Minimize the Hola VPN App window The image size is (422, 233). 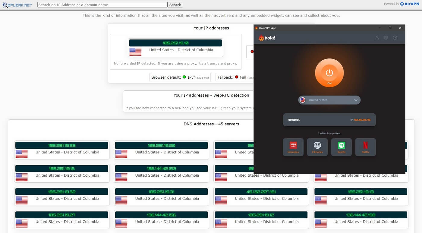379,28
